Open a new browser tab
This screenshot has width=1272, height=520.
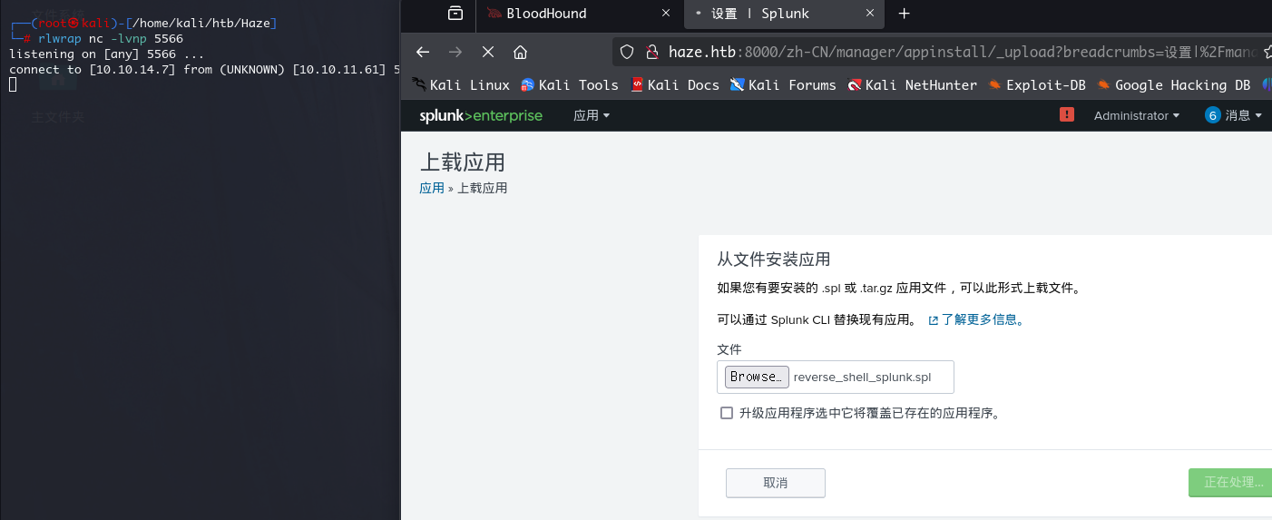click(904, 14)
